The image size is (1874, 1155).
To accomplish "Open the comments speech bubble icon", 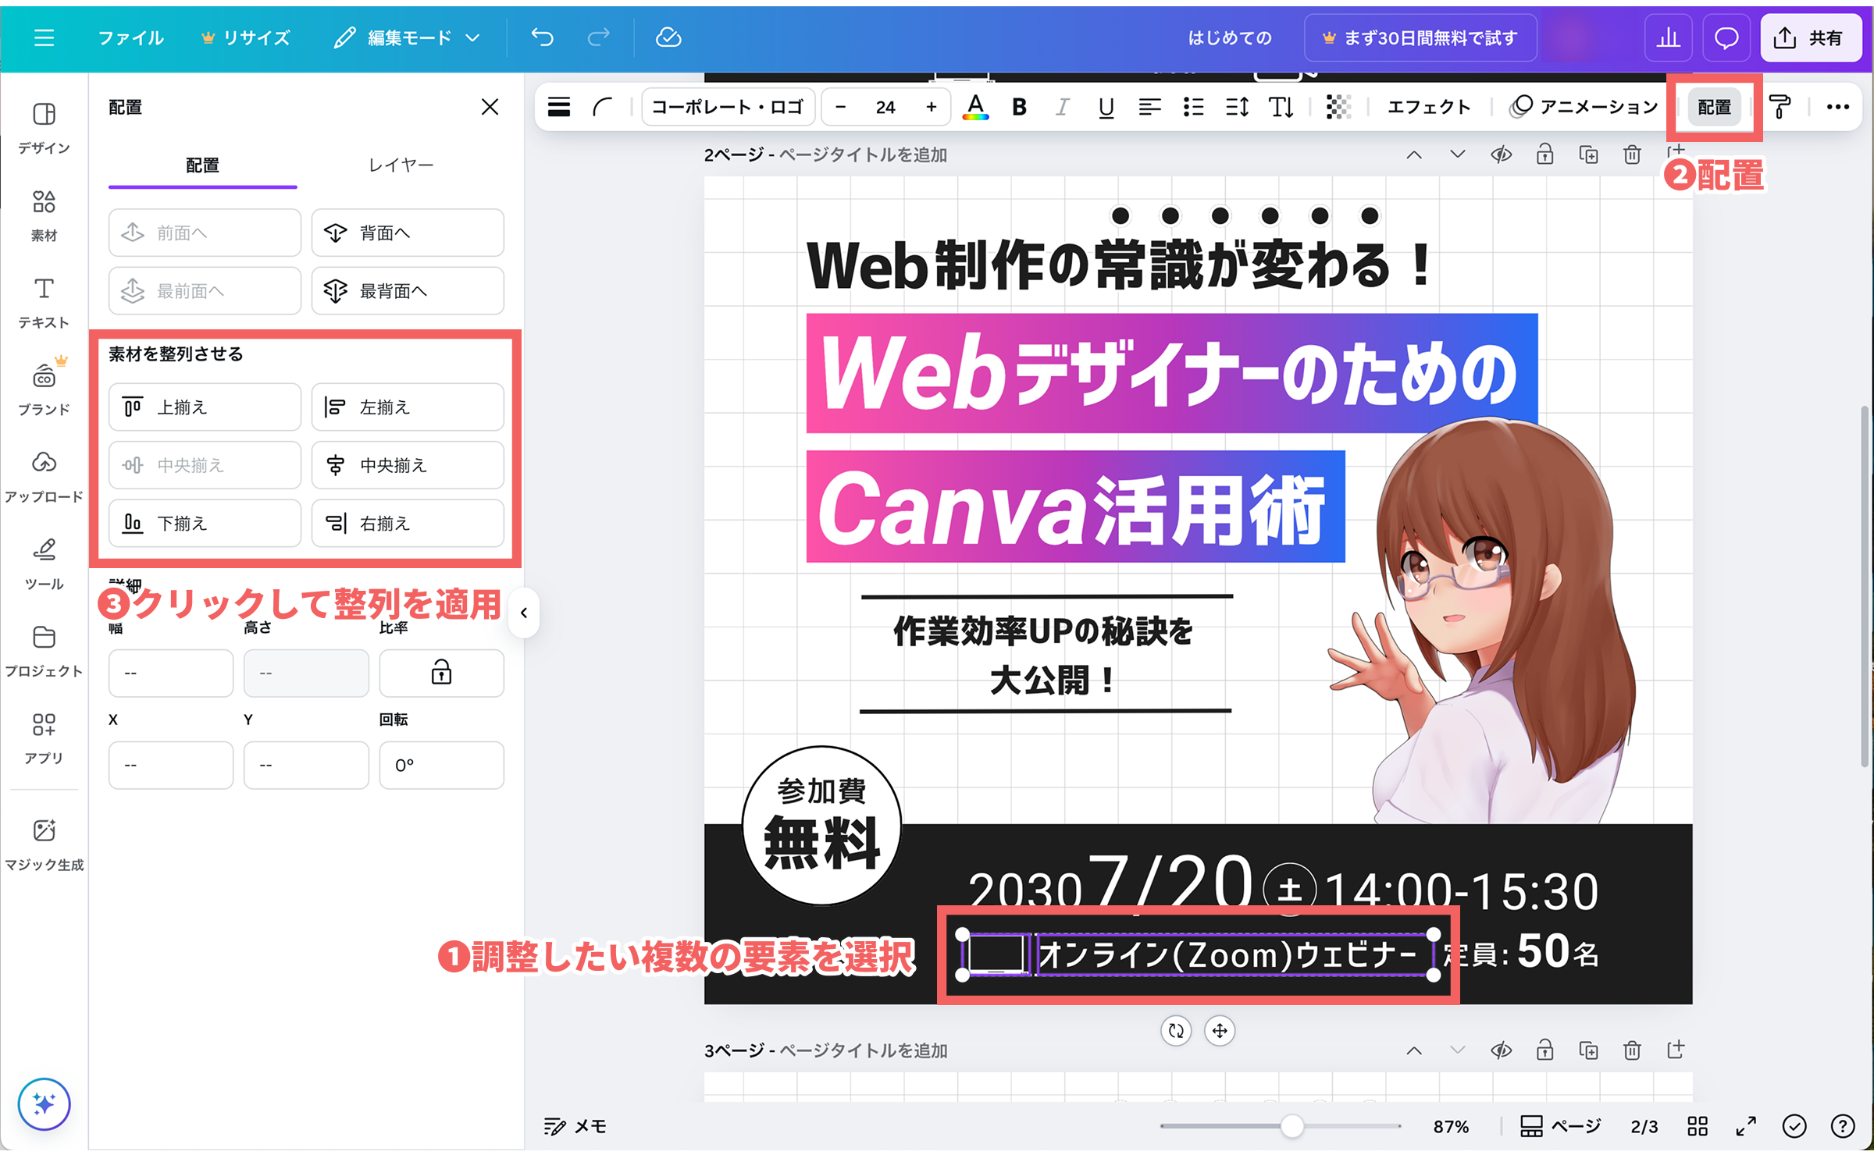I will (1726, 37).
